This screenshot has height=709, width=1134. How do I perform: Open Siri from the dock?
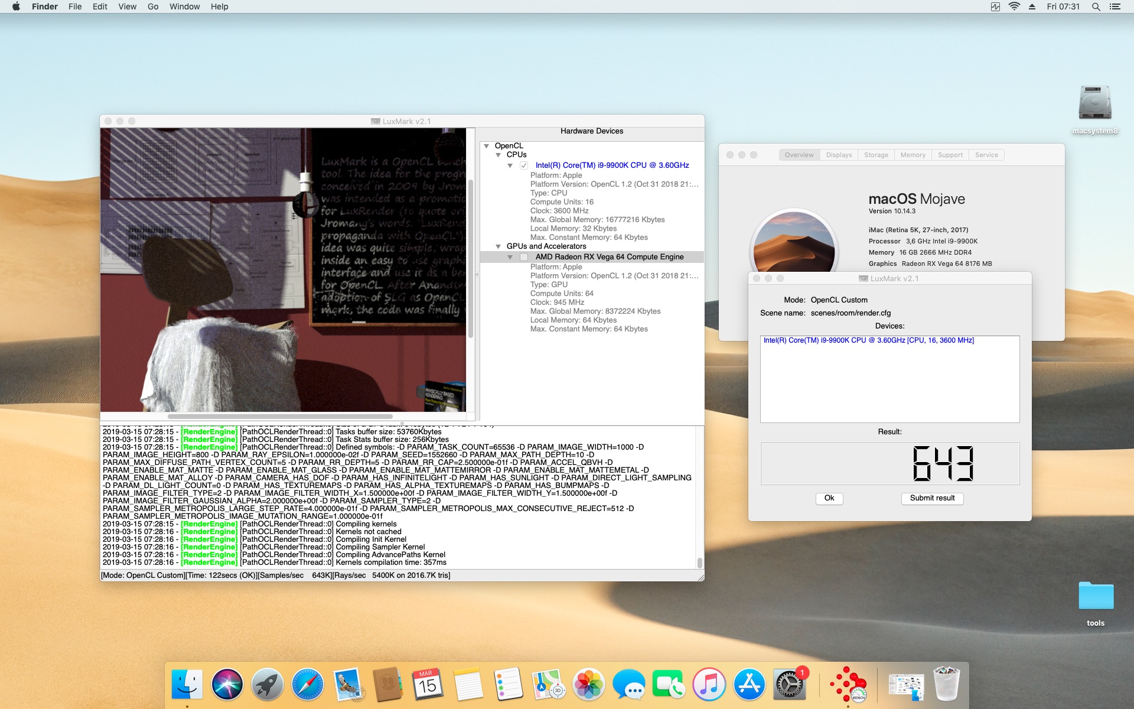coord(227,685)
